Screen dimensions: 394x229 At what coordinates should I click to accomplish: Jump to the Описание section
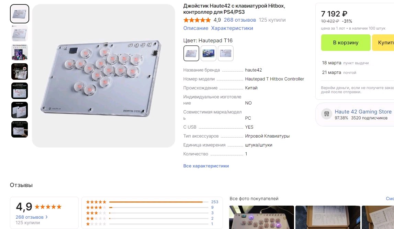tap(196, 28)
